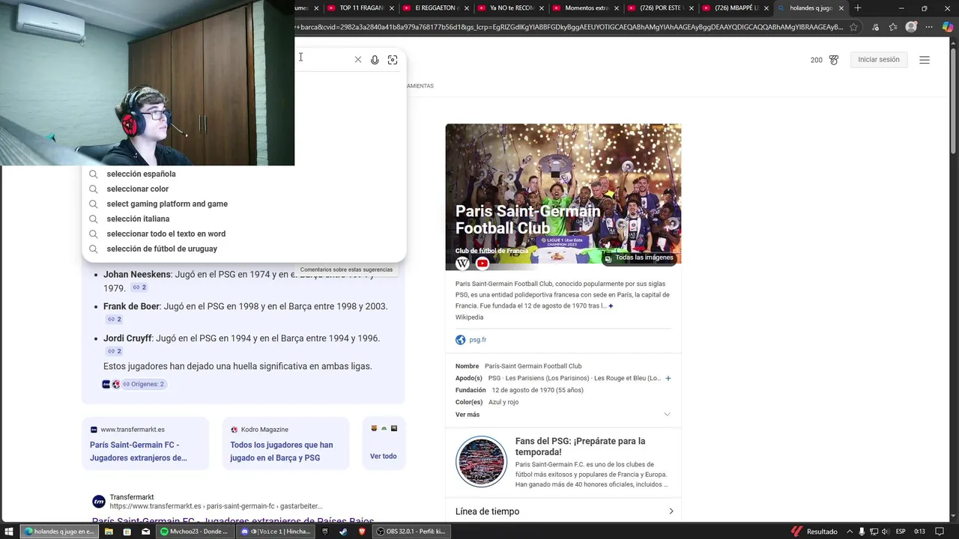Open the 'Resultado' item in the system tray
The height and width of the screenshot is (539, 959).
815,532
